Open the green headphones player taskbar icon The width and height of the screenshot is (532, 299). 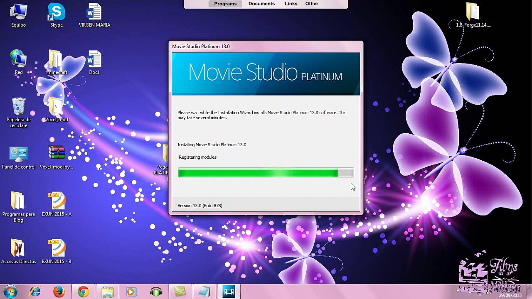point(156,292)
